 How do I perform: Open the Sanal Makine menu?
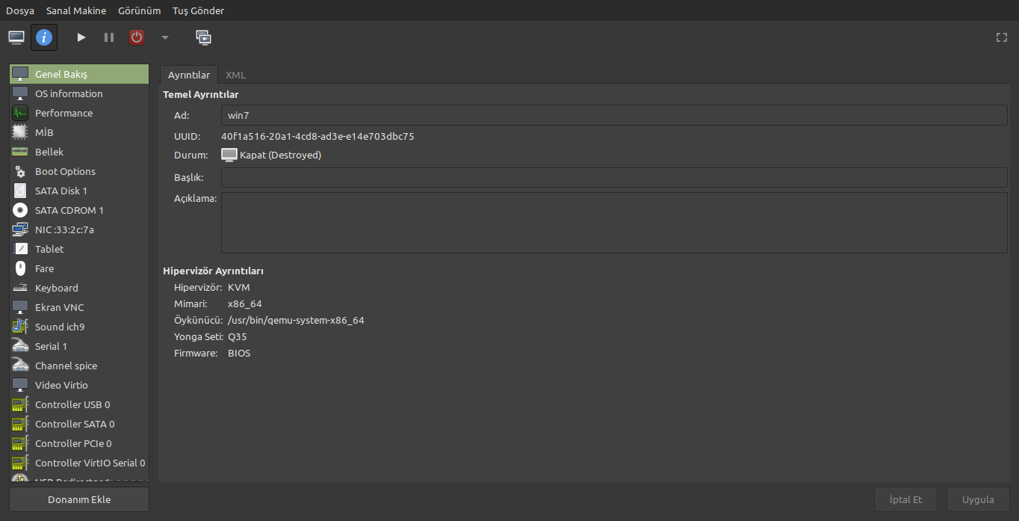tap(76, 10)
